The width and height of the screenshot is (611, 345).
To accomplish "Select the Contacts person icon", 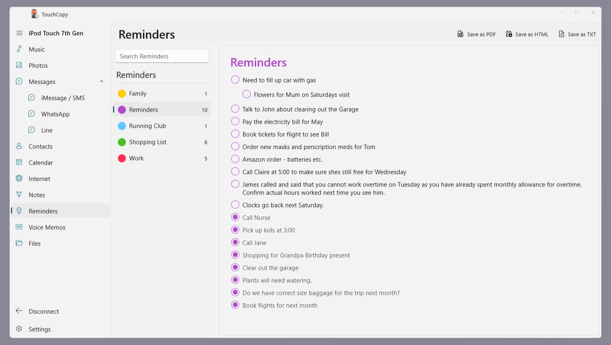I will [x=19, y=146].
